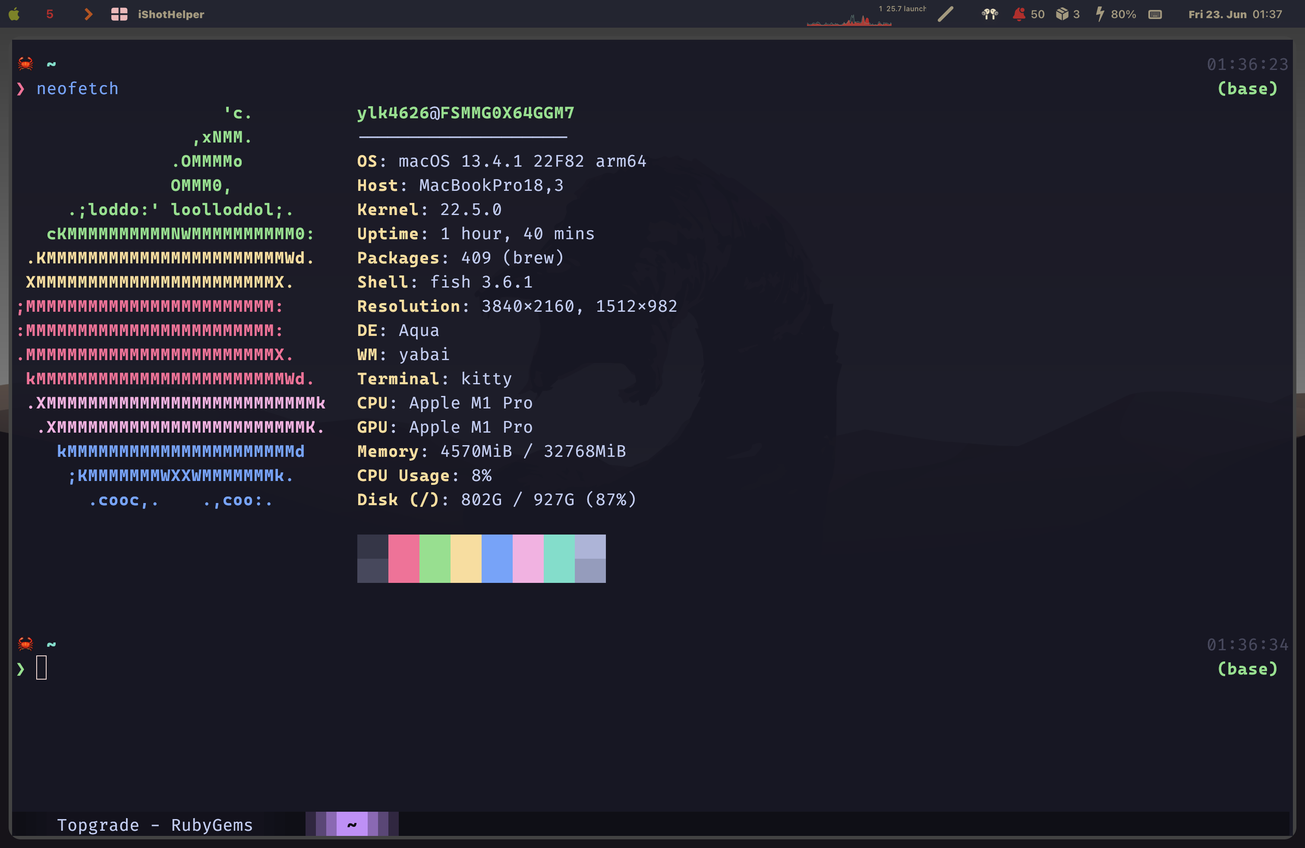Click the timestamp 01:36:34
This screenshot has width=1305, height=848.
[x=1248, y=645]
